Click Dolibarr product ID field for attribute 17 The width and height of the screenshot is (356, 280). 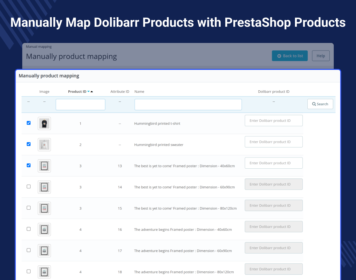coord(274,248)
